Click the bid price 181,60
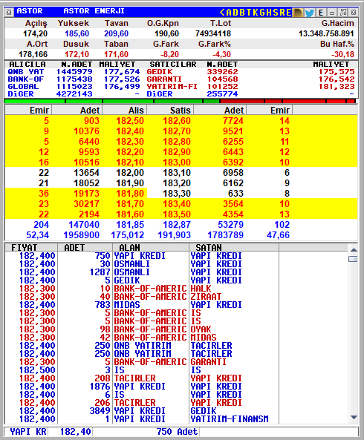364x440 pixels. (130, 214)
